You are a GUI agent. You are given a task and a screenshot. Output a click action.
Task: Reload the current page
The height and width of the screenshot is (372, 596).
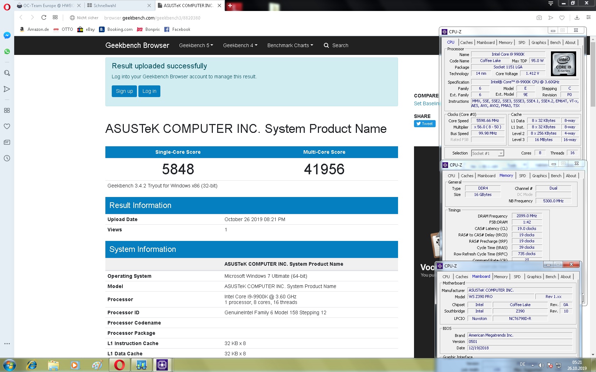(x=44, y=17)
